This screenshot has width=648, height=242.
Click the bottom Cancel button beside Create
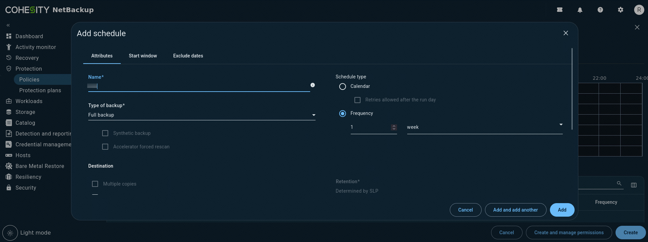[x=506, y=233]
